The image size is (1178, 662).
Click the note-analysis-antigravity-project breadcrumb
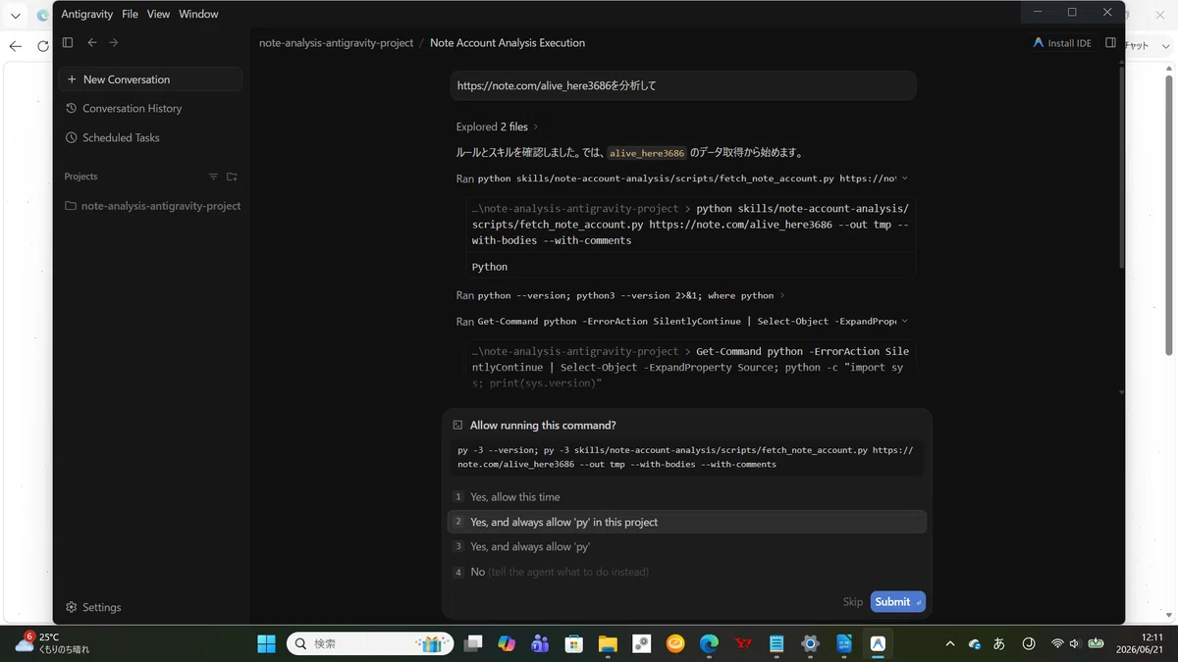[336, 43]
